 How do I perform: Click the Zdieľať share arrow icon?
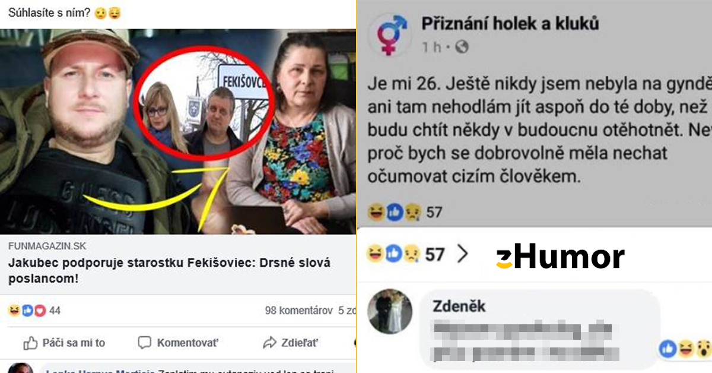click(x=269, y=343)
